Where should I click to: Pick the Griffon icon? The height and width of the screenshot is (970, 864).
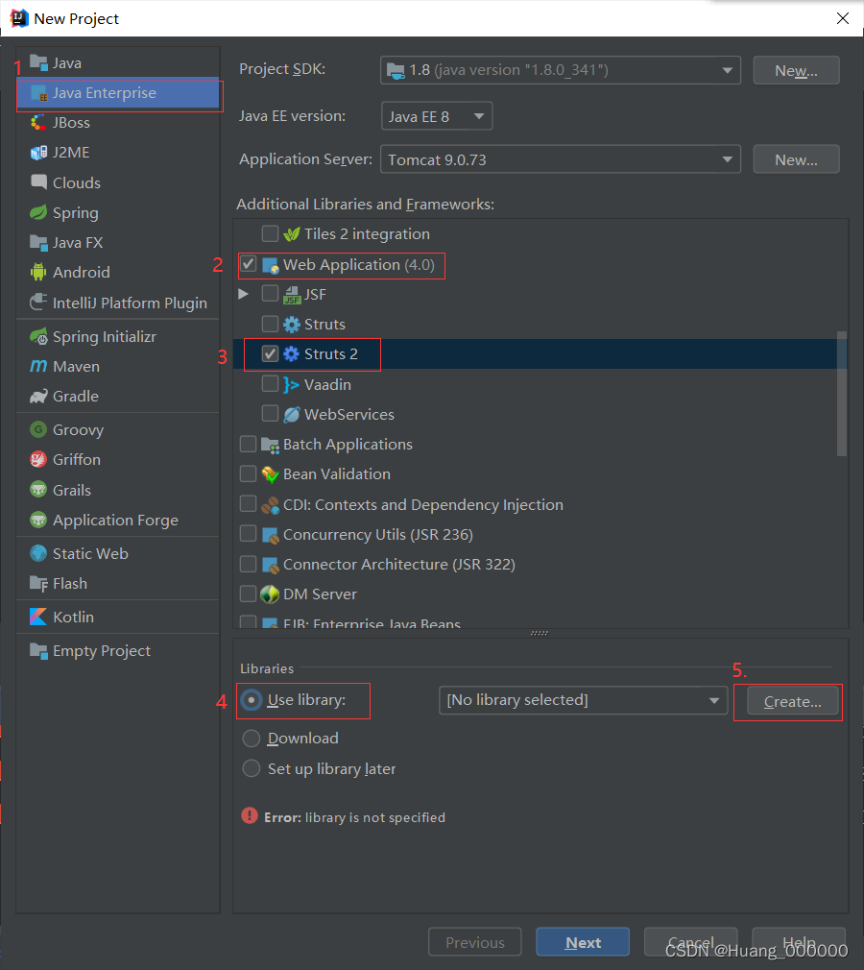click(x=38, y=460)
